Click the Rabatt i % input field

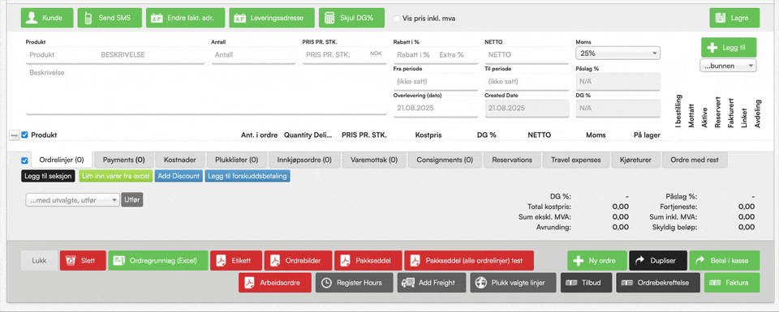tap(415, 55)
